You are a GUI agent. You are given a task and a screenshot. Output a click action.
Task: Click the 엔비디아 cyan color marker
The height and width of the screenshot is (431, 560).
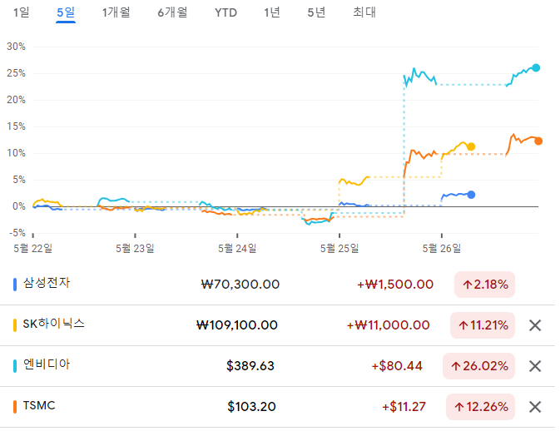pos(15,366)
